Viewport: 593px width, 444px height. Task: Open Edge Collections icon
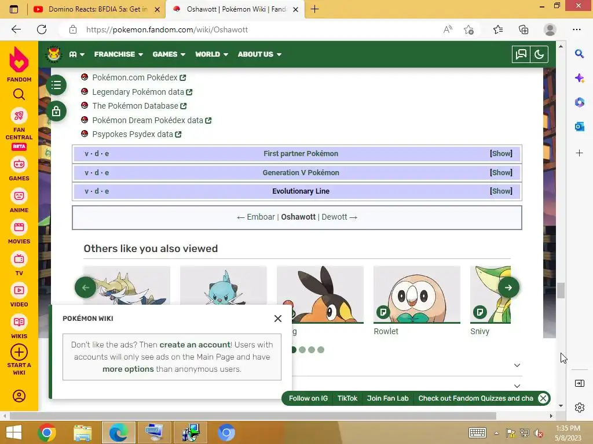click(x=524, y=29)
